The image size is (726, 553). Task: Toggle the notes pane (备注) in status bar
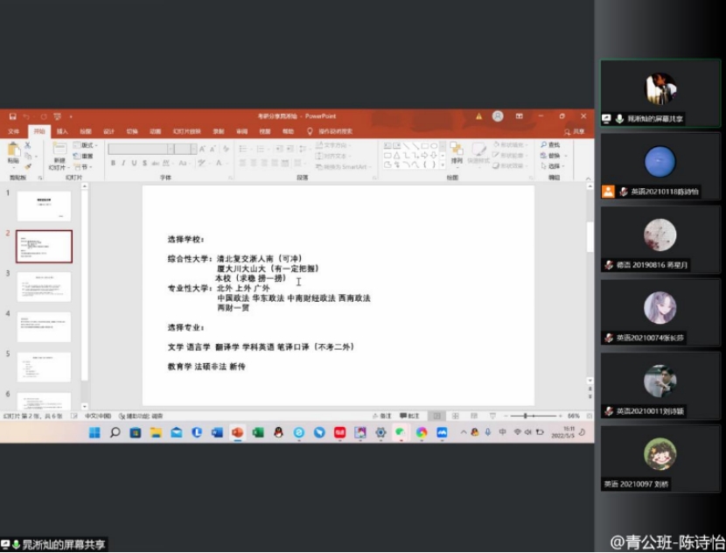click(x=383, y=416)
